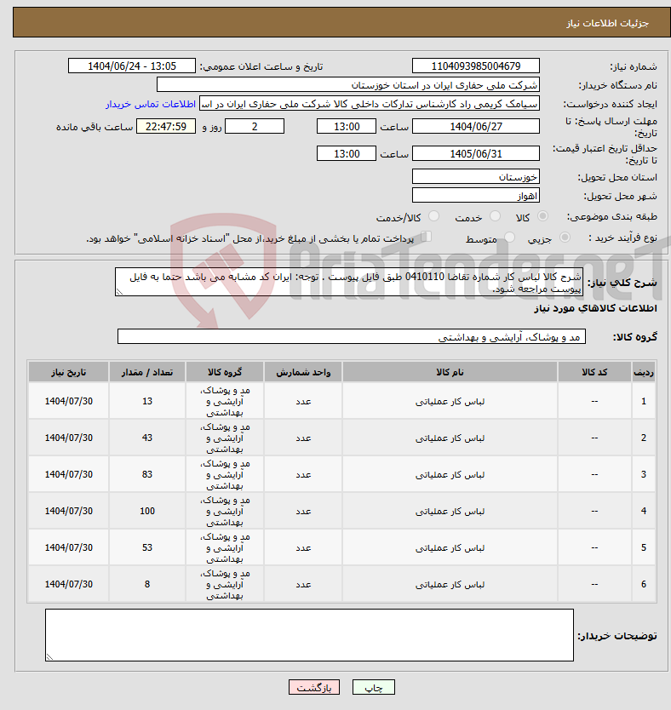Click the کد کالا column header
This screenshot has width=671, height=710.
(x=594, y=372)
